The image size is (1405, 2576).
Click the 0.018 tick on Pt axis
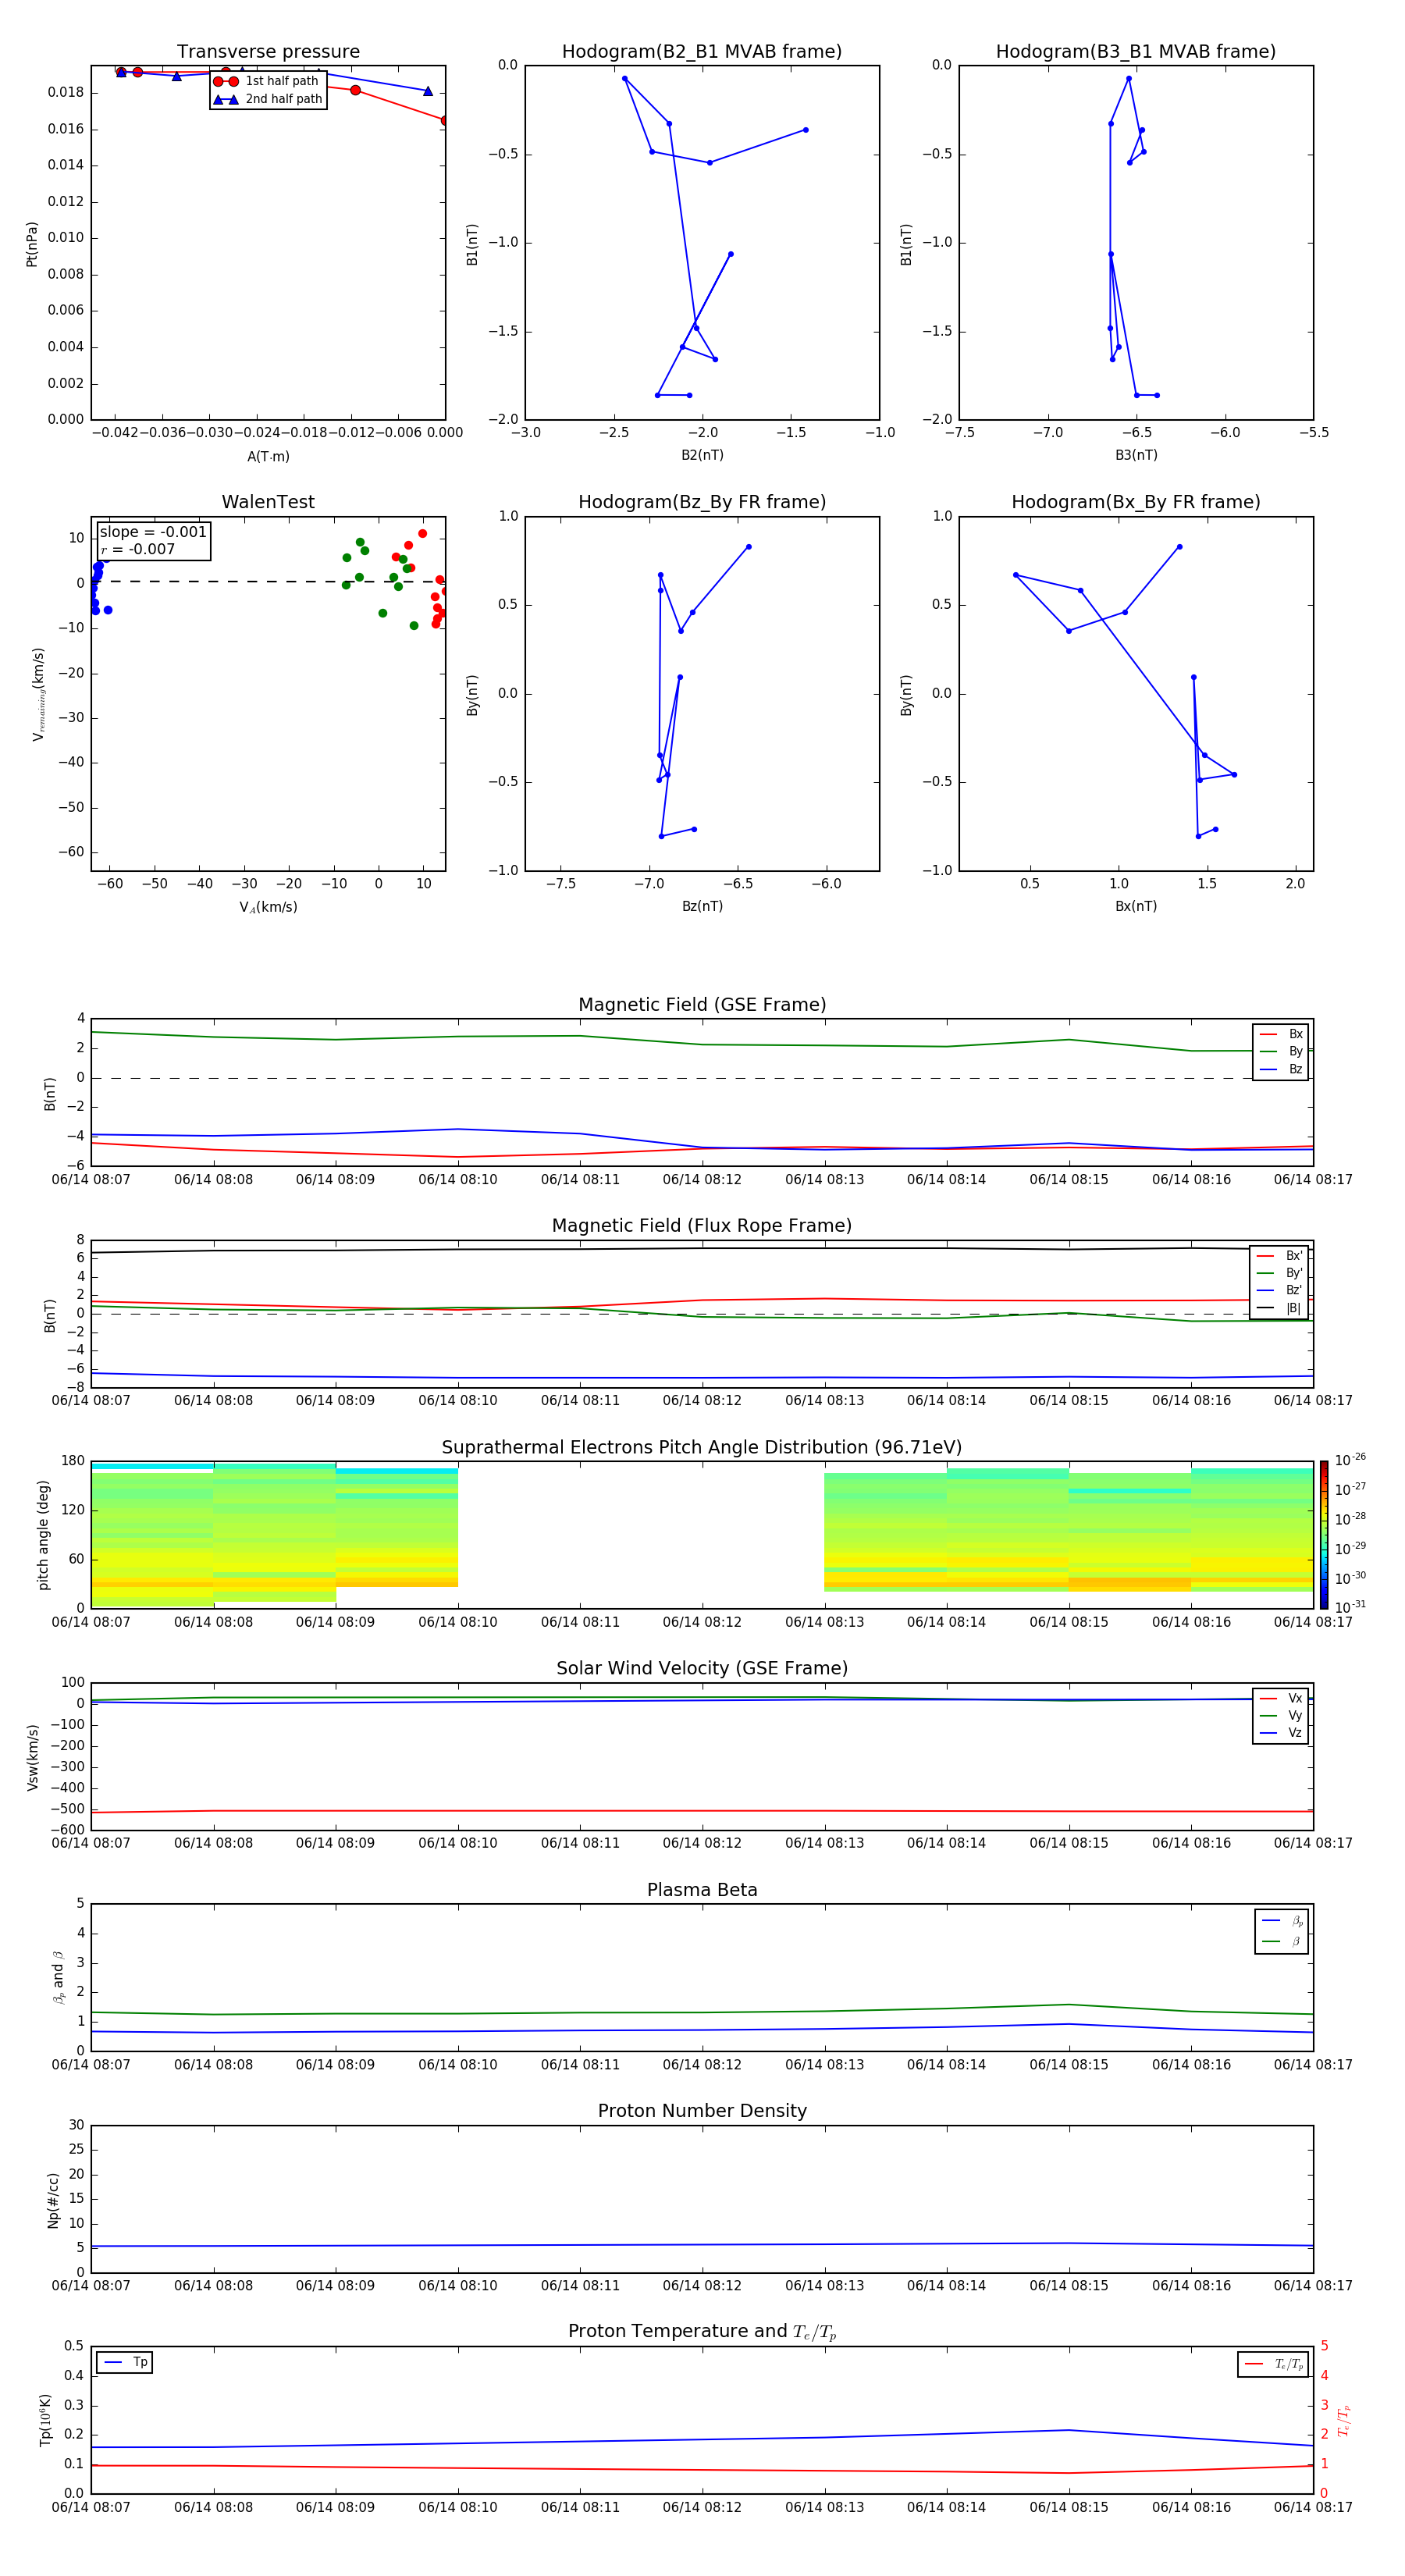coord(66,92)
